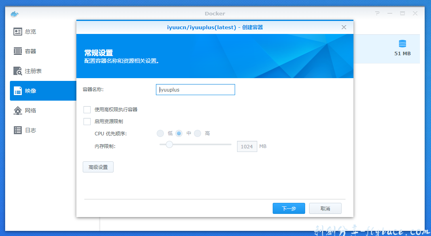The width and height of the screenshot is (431, 236).
Task: Click the Docker whale icon
Action: [x=14, y=13]
